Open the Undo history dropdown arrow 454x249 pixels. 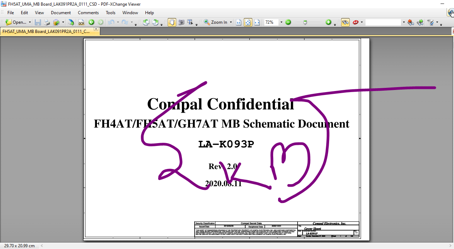117,22
